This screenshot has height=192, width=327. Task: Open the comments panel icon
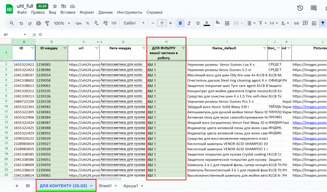click(313, 8)
